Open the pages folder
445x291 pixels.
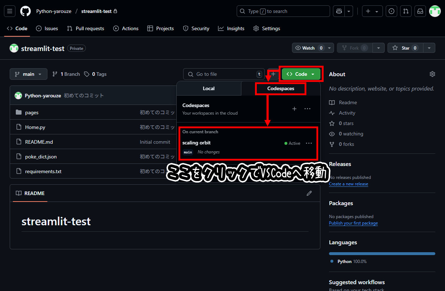[x=32, y=112]
